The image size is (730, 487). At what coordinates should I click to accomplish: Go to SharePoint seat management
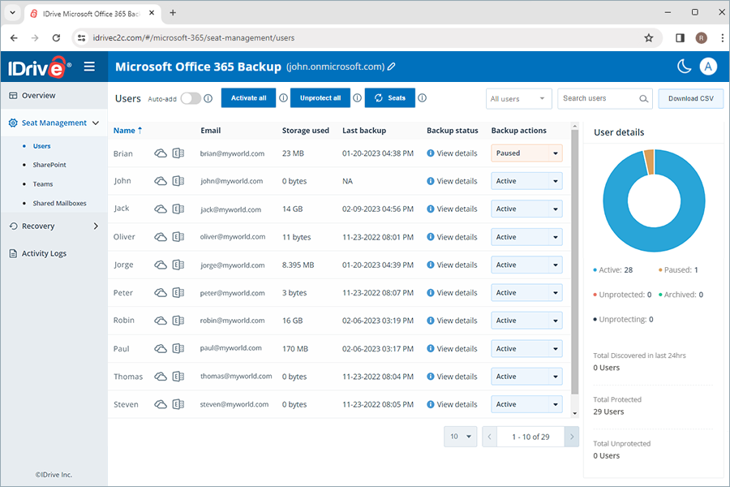[x=49, y=165]
